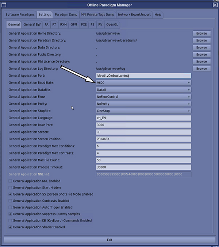
Task: Click the Exit button
Action: pos(109,240)
